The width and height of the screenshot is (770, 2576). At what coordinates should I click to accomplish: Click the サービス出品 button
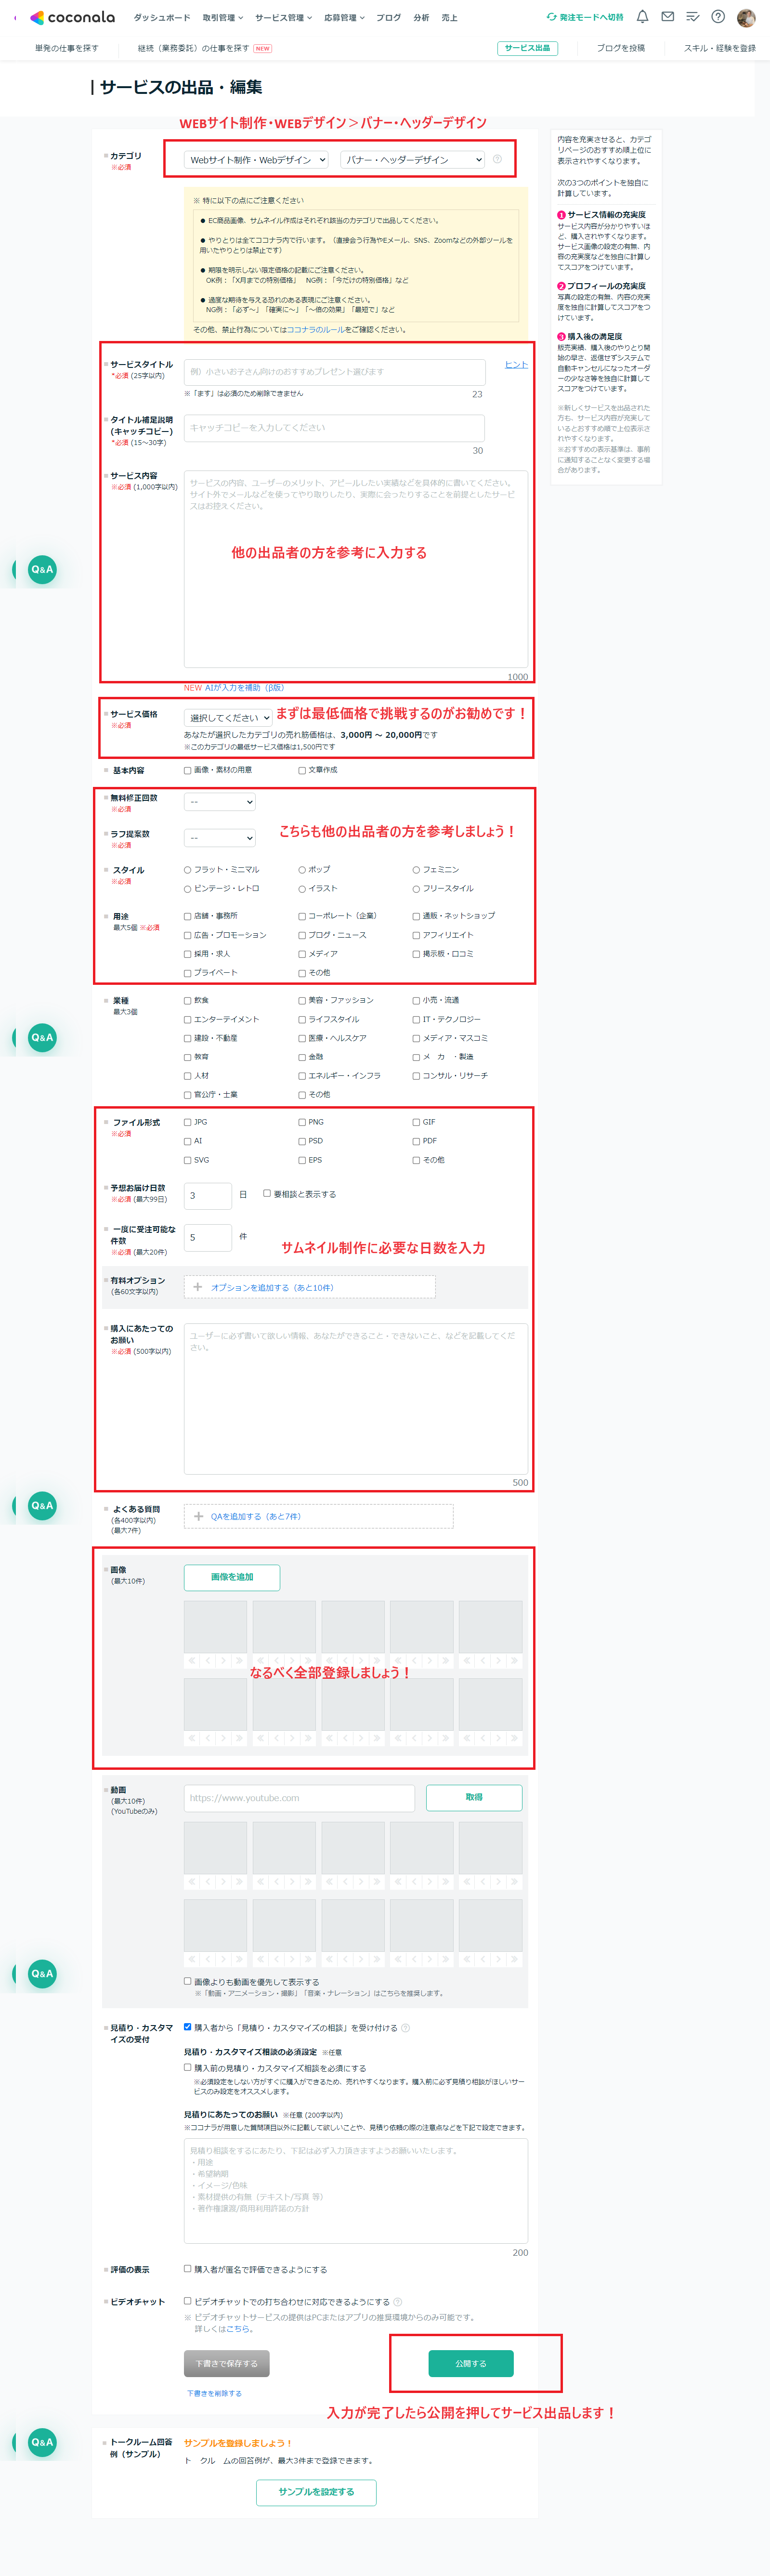[527, 48]
